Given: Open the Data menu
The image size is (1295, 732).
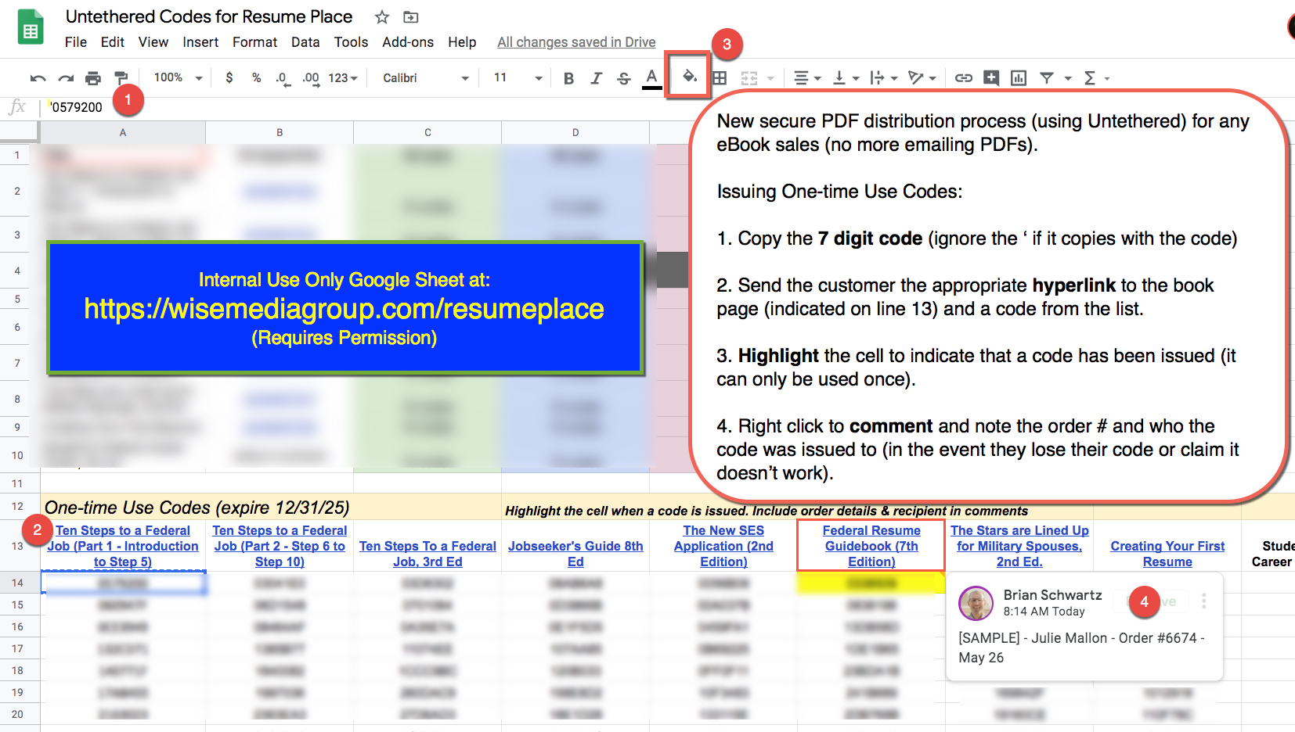Looking at the screenshot, I should pyautogui.click(x=305, y=42).
